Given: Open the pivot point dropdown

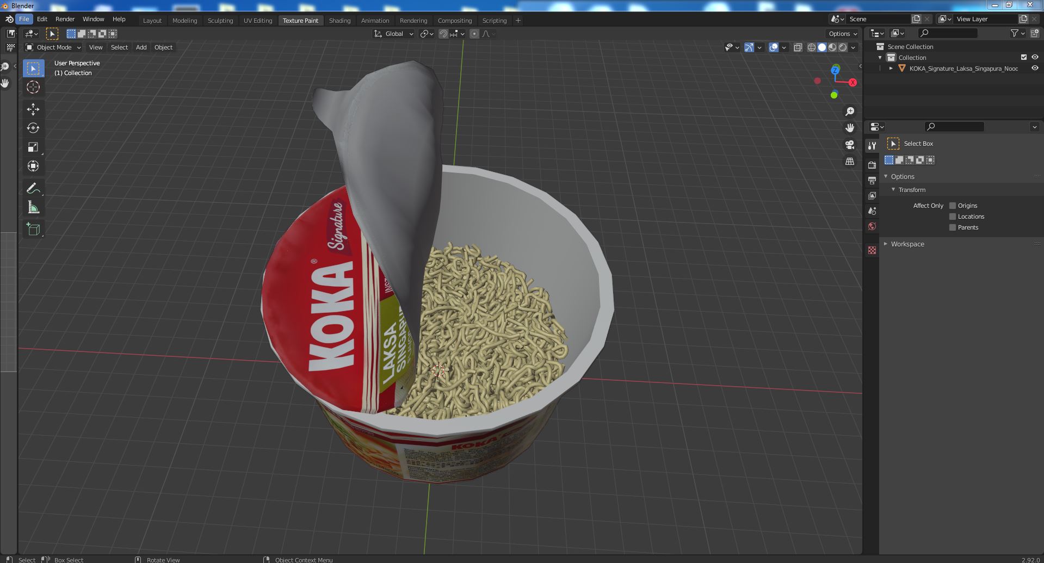Looking at the screenshot, I should 427,34.
